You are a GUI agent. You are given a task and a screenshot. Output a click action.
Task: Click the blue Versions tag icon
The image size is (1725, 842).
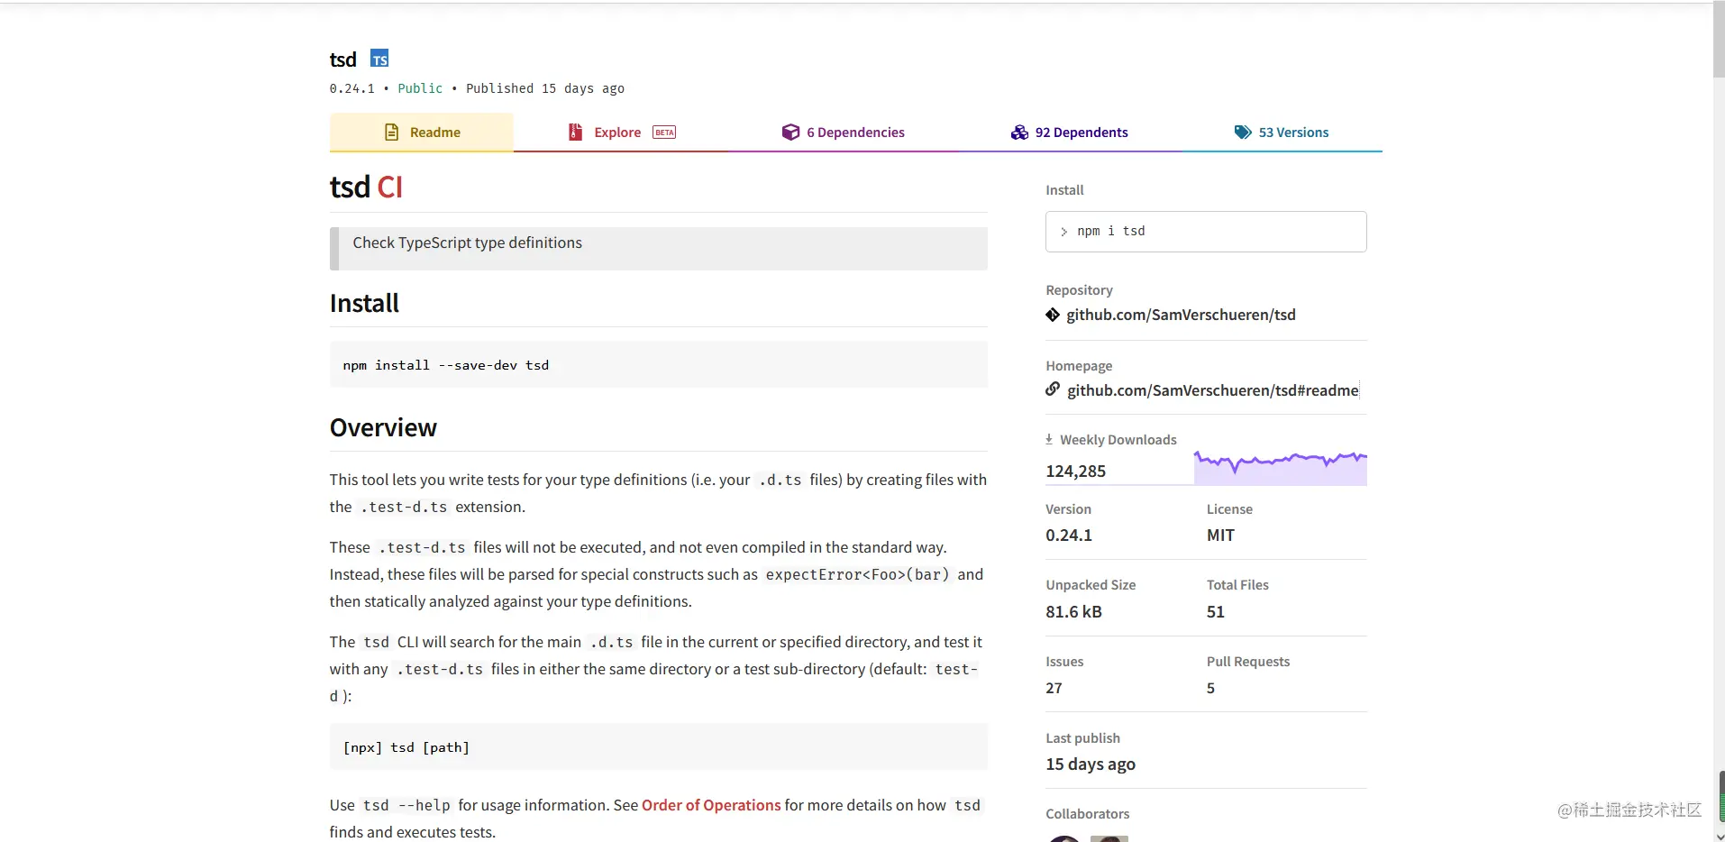click(1243, 133)
